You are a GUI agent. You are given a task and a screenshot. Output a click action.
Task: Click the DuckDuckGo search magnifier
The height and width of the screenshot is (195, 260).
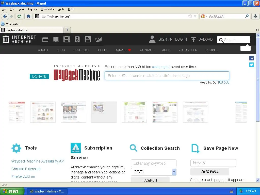[247, 16]
